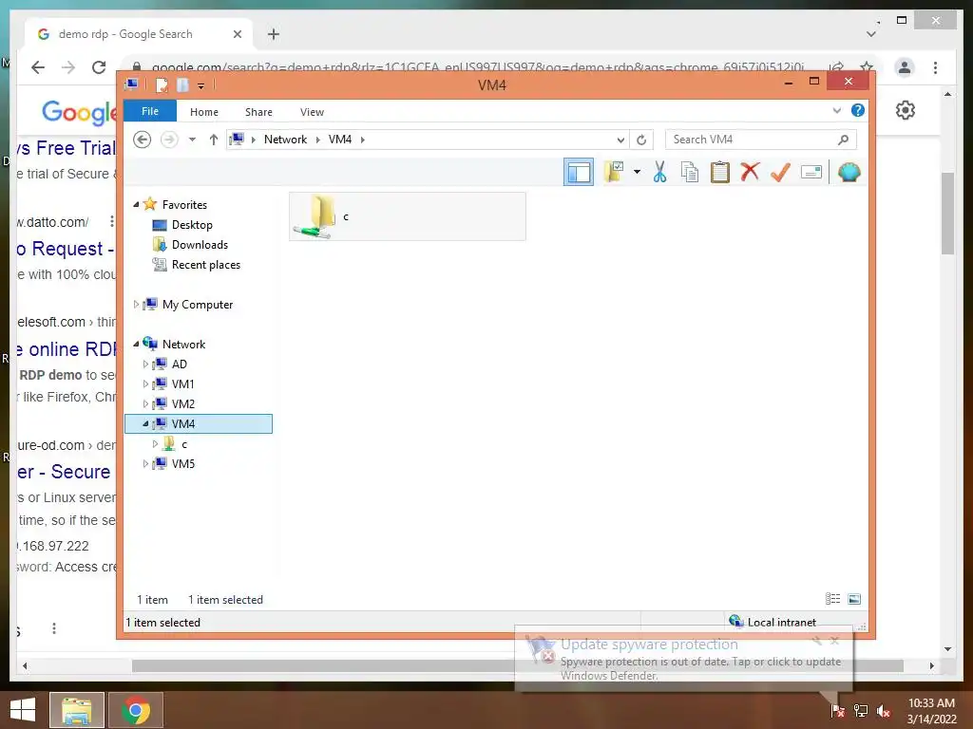Click Properties icon in quick access toolbar

(162, 85)
